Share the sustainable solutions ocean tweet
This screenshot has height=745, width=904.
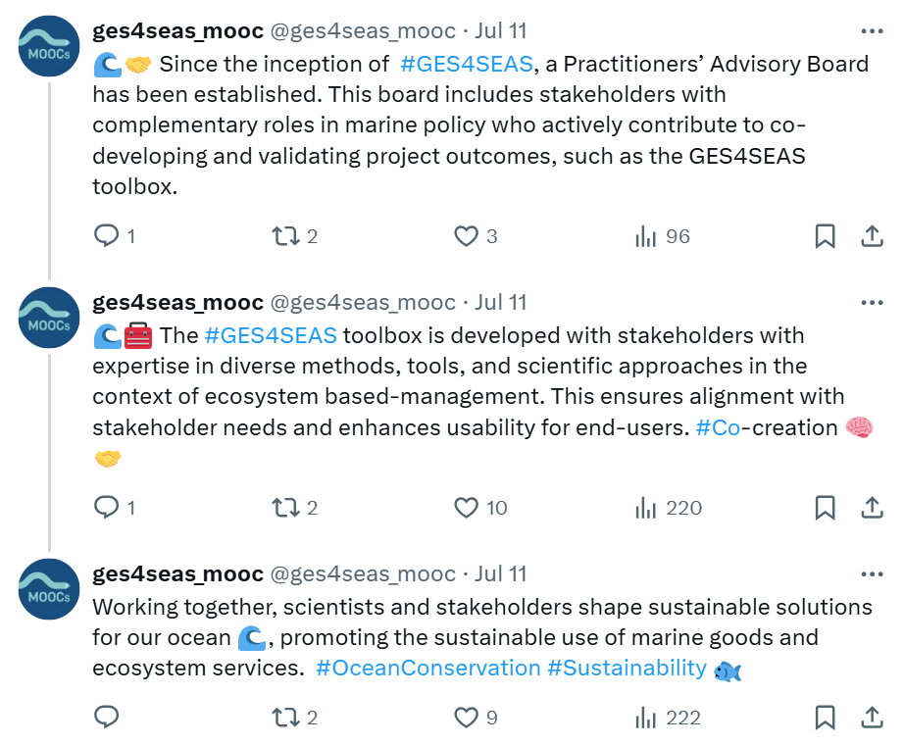pos(871,718)
